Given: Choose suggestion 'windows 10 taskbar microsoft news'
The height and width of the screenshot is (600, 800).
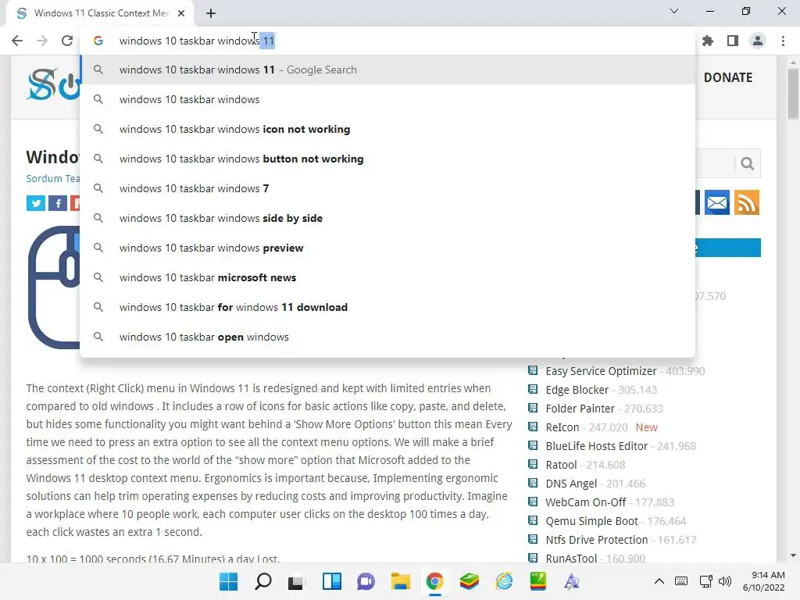Looking at the screenshot, I should pos(387,277).
